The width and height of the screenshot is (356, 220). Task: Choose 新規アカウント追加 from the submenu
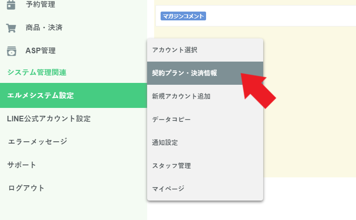coord(205,96)
